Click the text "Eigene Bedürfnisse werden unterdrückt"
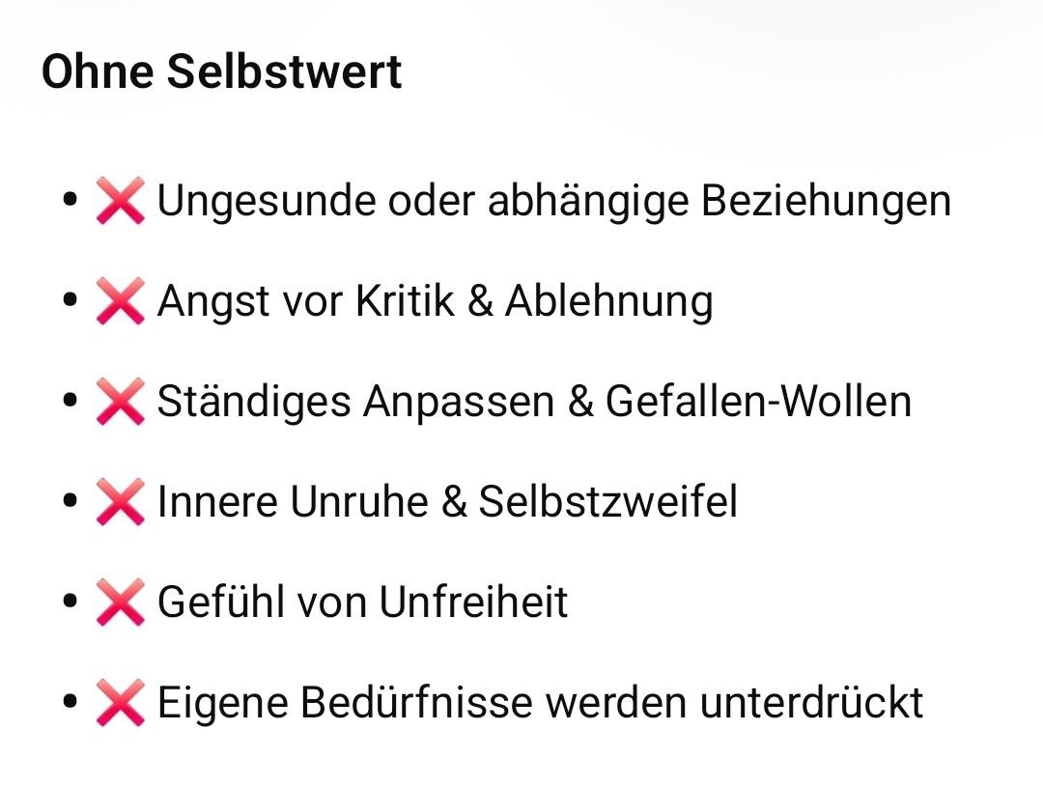Screen dimensions: 1043x786 coord(540,704)
